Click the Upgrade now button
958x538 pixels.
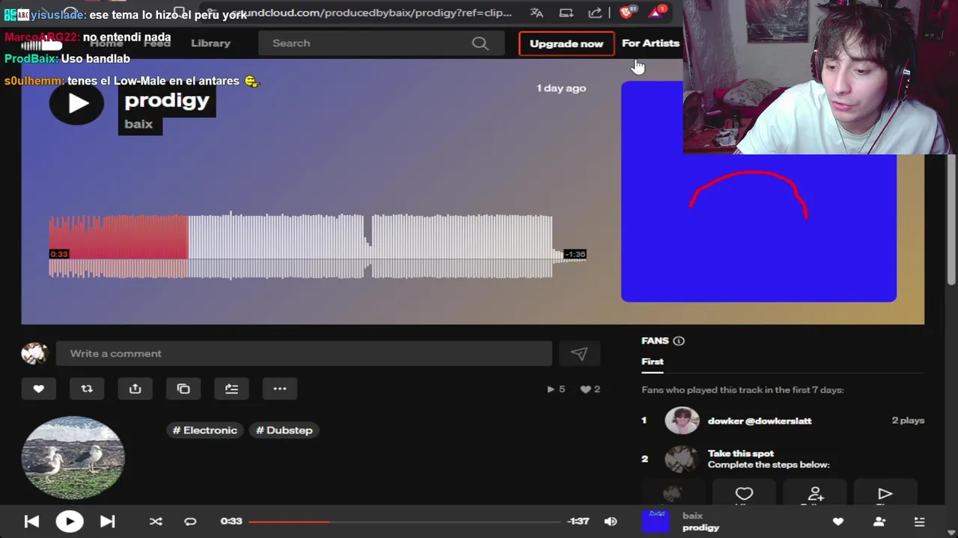point(567,43)
